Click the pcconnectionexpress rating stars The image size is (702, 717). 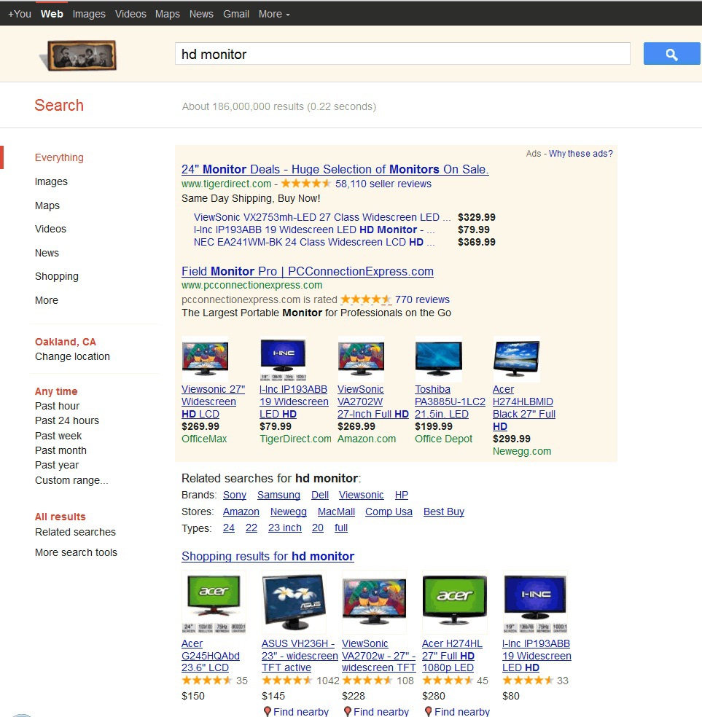point(366,299)
